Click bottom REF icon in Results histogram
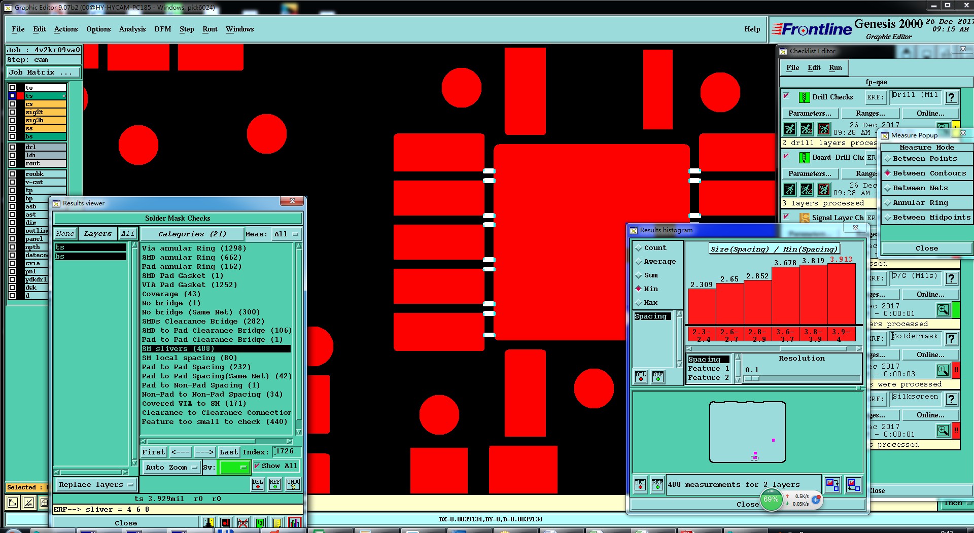974x533 pixels. tap(657, 485)
